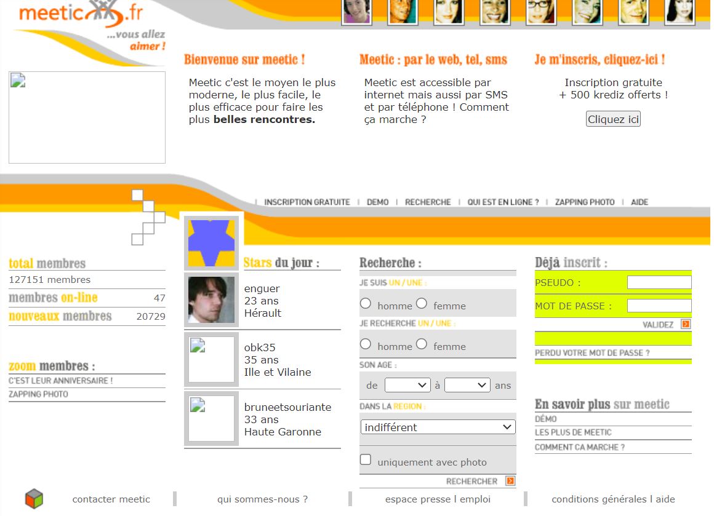Submit login with the VALIDEZ link
This screenshot has height=516, width=714.
(x=657, y=325)
